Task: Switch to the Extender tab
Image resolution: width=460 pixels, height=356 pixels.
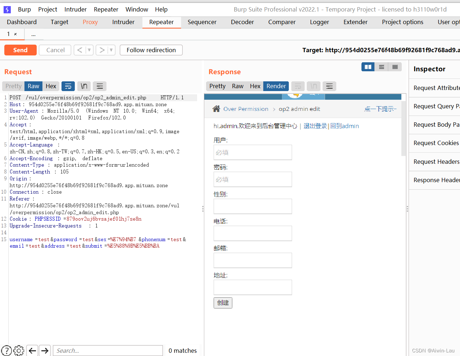Action: point(355,22)
